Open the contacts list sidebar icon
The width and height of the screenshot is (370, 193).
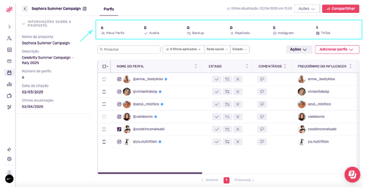[9, 50]
